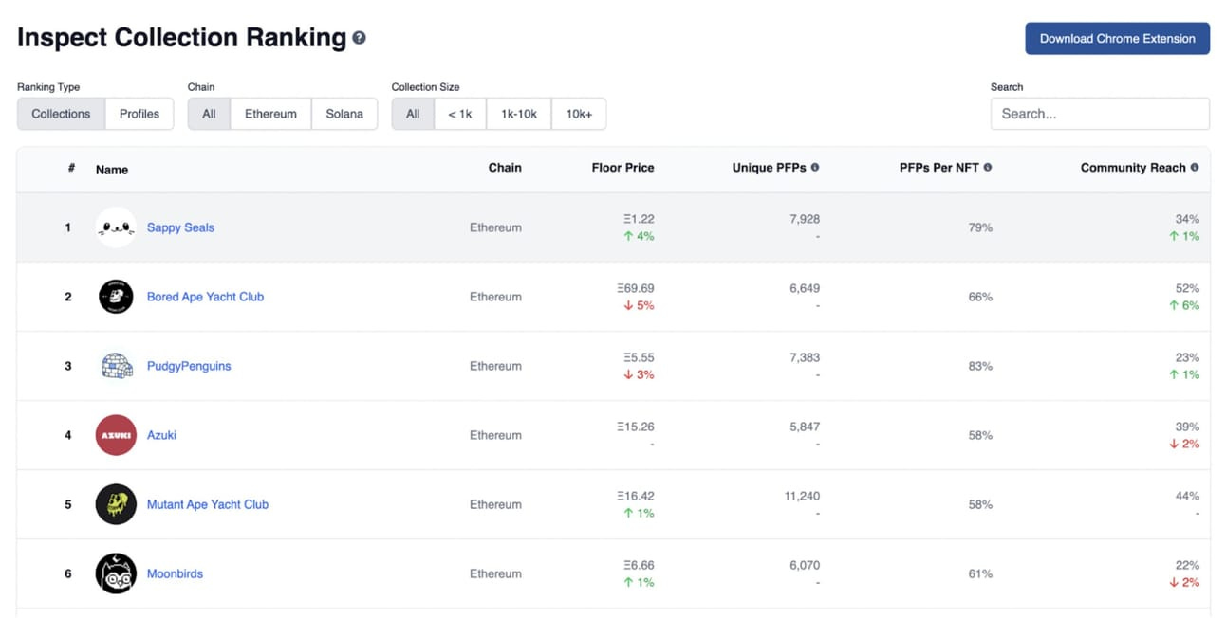Click unique PFPs value 7,928

point(805,219)
